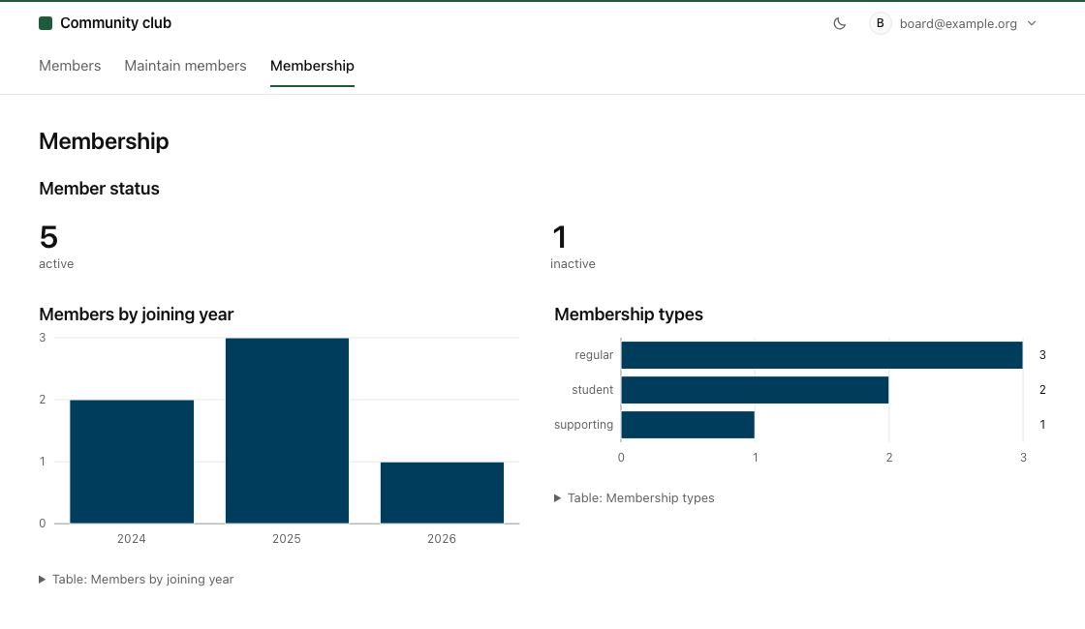Click the 'active' status label
Image resolution: width=1085 pixels, height=629 pixels.
click(56, 264)
